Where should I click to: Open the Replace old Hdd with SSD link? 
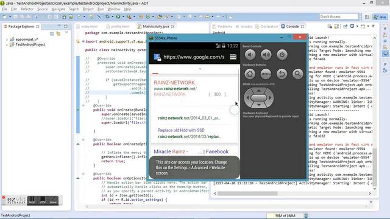[182, 130]
